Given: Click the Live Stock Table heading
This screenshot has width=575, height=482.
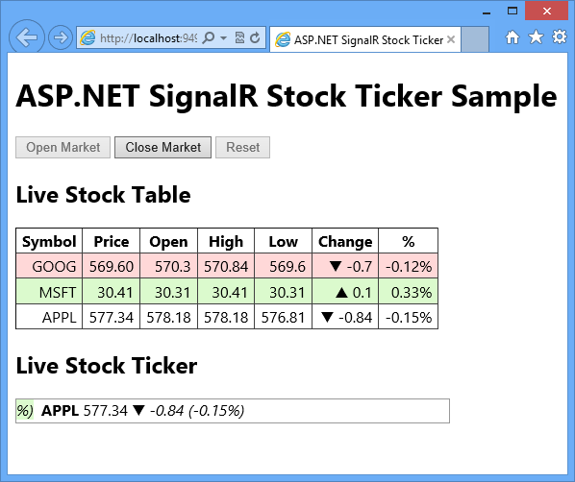Looking at the screenshot, I should 104,194.
